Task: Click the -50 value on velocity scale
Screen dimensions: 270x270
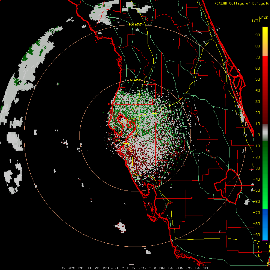Action: (256, 190)
